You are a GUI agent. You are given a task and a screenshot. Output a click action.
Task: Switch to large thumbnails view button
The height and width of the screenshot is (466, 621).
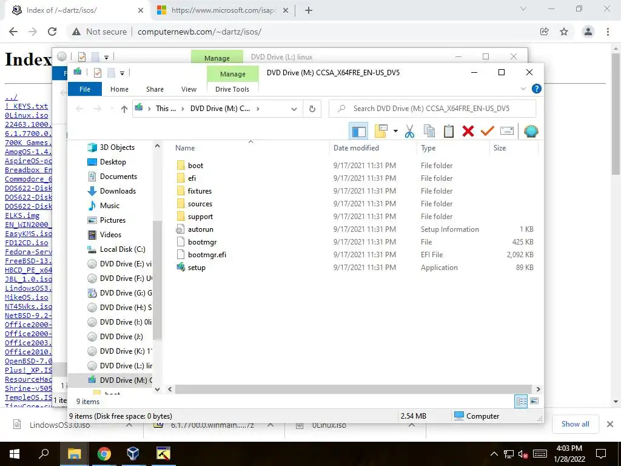click(534, 402)
